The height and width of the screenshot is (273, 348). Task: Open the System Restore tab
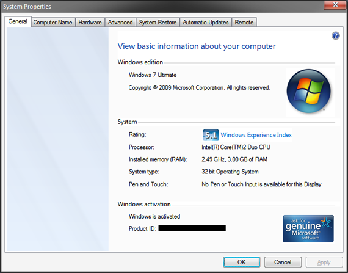tap(158, 23)
